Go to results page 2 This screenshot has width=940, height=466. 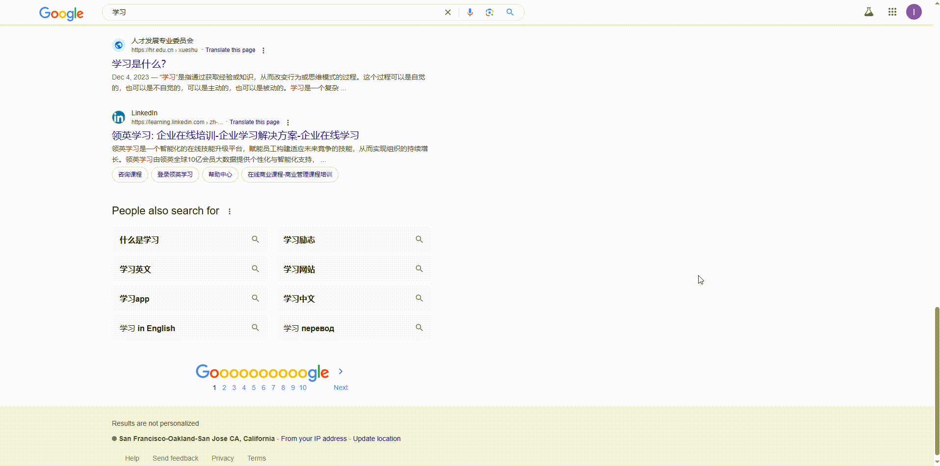224,388
